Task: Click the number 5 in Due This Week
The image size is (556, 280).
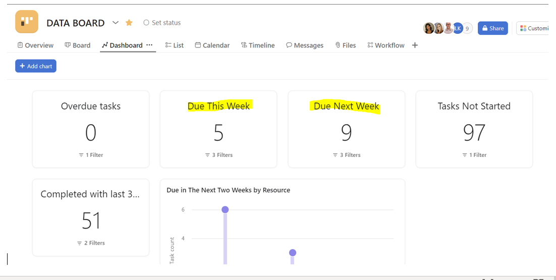Action: [x=218, y=133]
